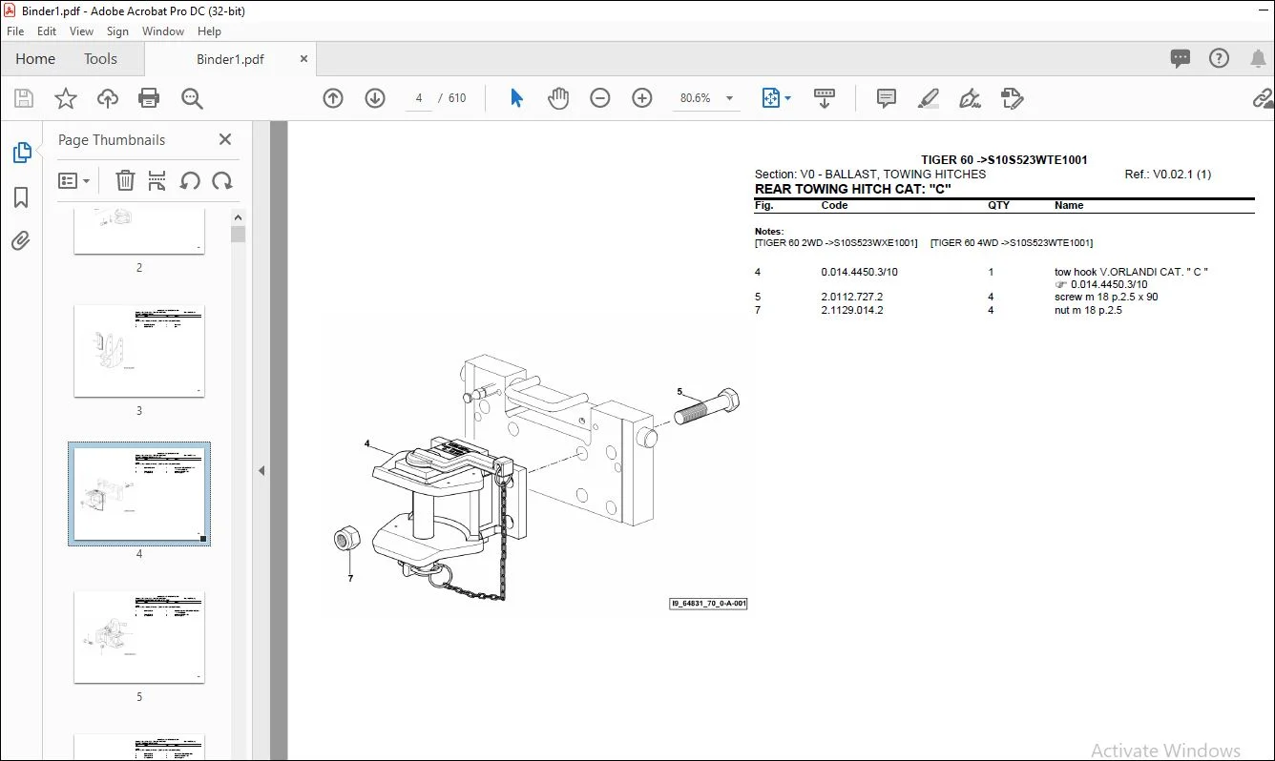Open the Sign document pen tool
The image size is (1275, 761).
(x=971, y=98)
